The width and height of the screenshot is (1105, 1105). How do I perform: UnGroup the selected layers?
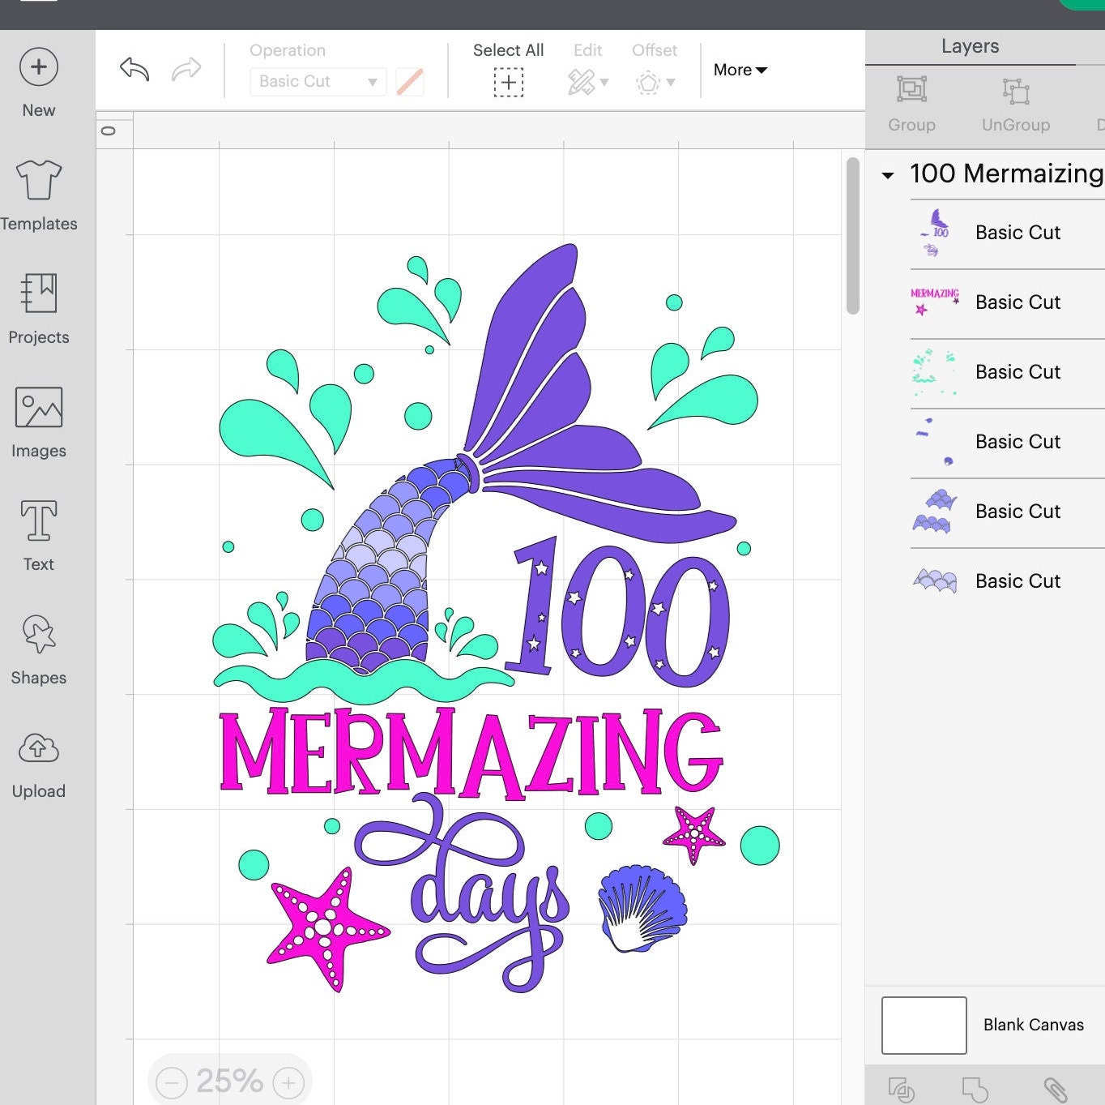1015,101
